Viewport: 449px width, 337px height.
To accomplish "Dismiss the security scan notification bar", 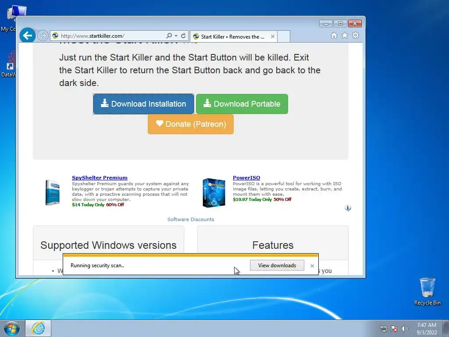I will click(x=312, y=266).
